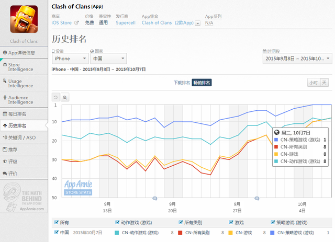
Task: Click the 9月 13日 axis label
Action: tap(107, 208)
